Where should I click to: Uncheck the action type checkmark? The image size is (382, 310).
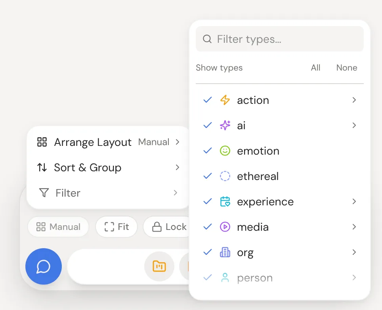pos(208,100)
